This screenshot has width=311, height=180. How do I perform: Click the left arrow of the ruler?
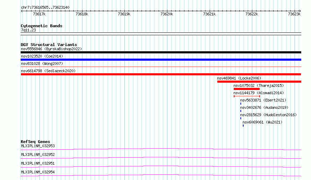[x=22, y=11]
